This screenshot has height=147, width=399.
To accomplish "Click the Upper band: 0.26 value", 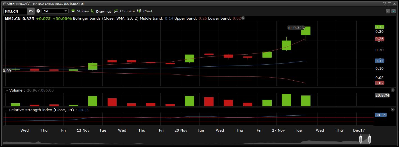I will (x=191, y=18).
